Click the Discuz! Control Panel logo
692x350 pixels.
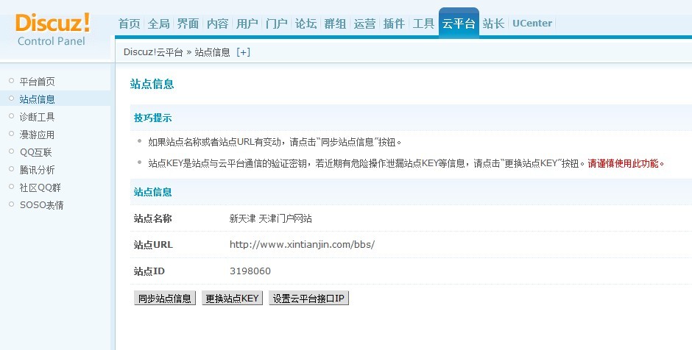coord(52,29)
